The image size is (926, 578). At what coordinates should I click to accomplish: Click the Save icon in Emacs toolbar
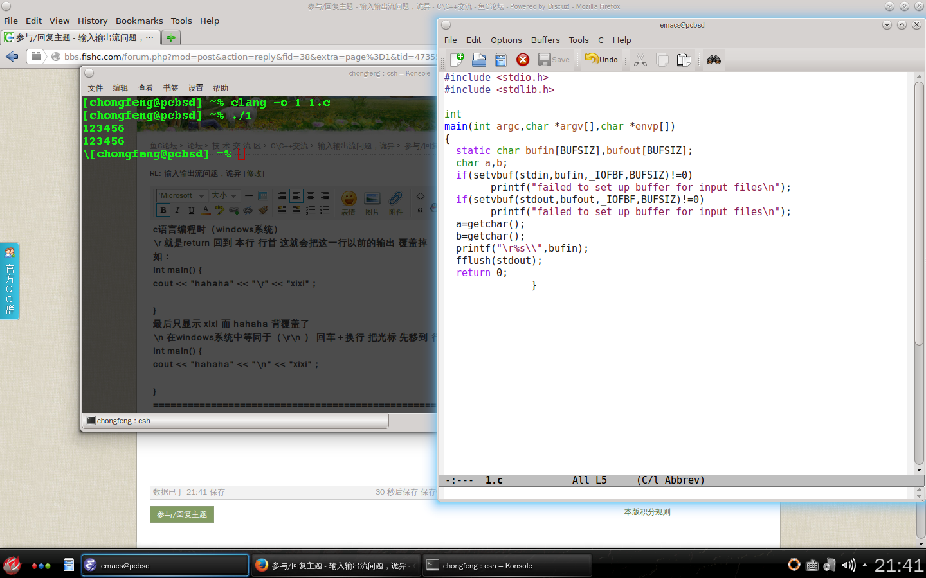click(x=554, y=60)
